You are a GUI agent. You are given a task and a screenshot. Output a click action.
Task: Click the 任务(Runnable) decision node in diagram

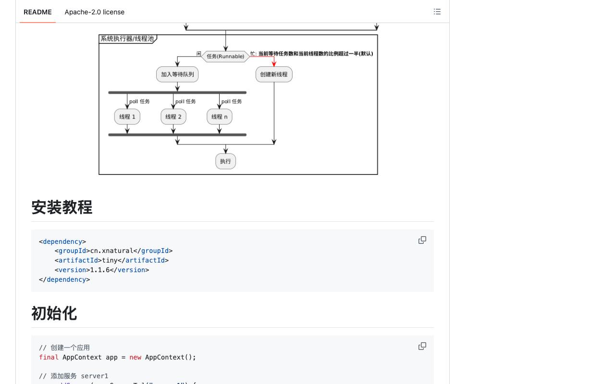point(225,57)
